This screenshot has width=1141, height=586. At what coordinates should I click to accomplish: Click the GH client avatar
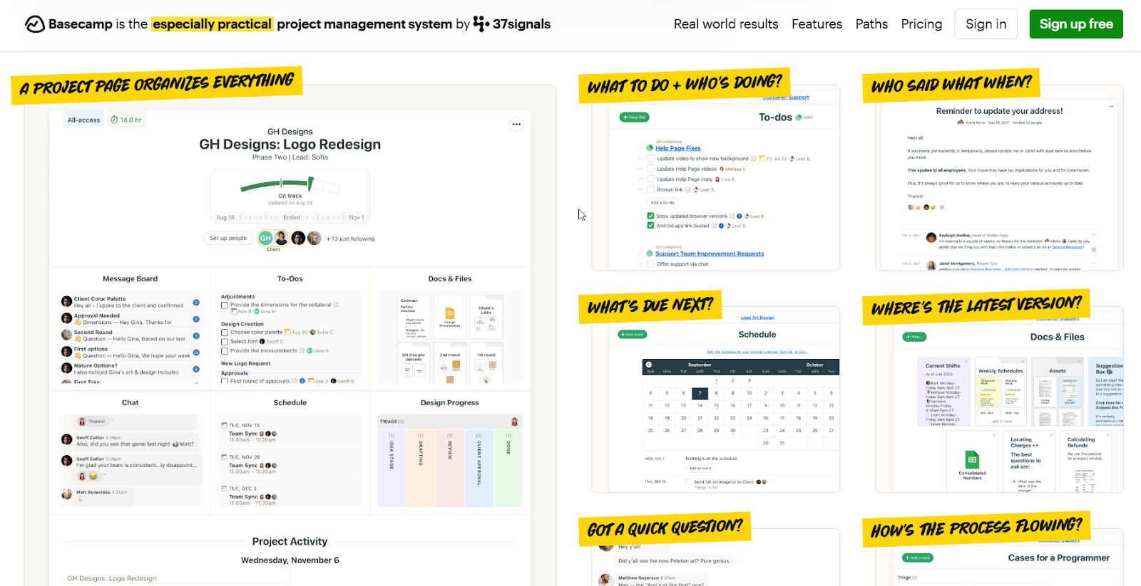pyautogui.click(x=265, y=238)
